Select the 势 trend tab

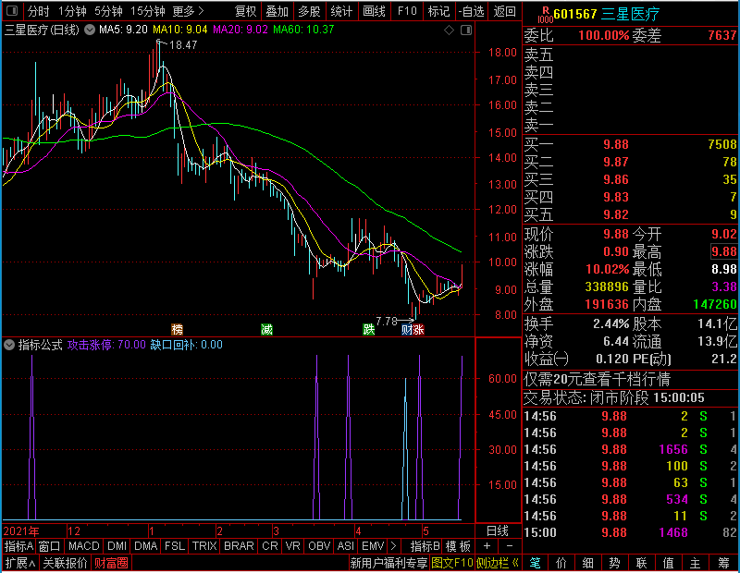tap(614, 563)
